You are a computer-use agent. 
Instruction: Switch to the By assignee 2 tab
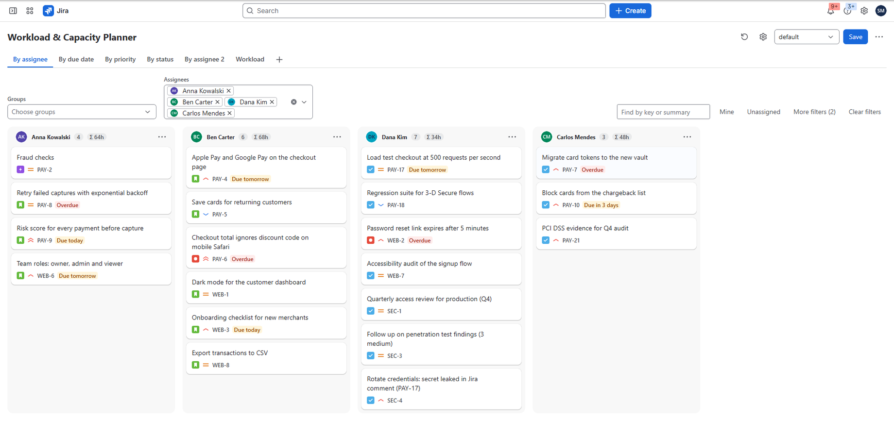pyautogui.click(x=205, y=59)
